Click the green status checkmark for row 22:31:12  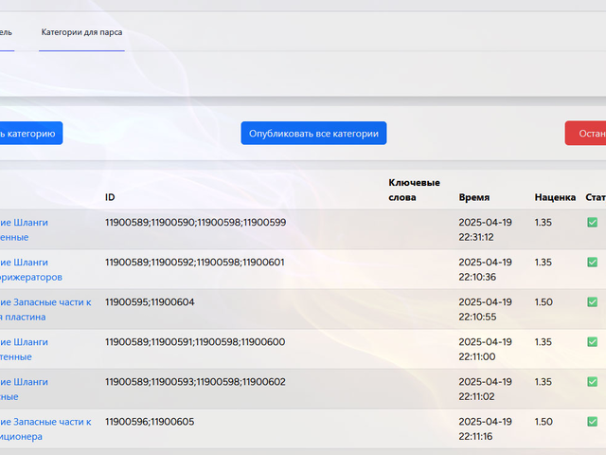click(x=592, y=223)
